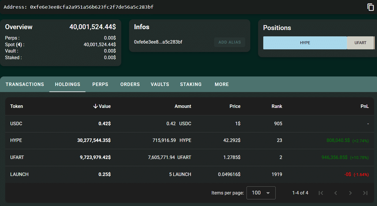Switch to the Transactions tab

click(25, 84)
